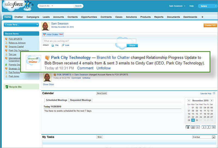Select date 29 in the mini calendar
The height and width of the screenshot is (148, 218).
[193, 120]
